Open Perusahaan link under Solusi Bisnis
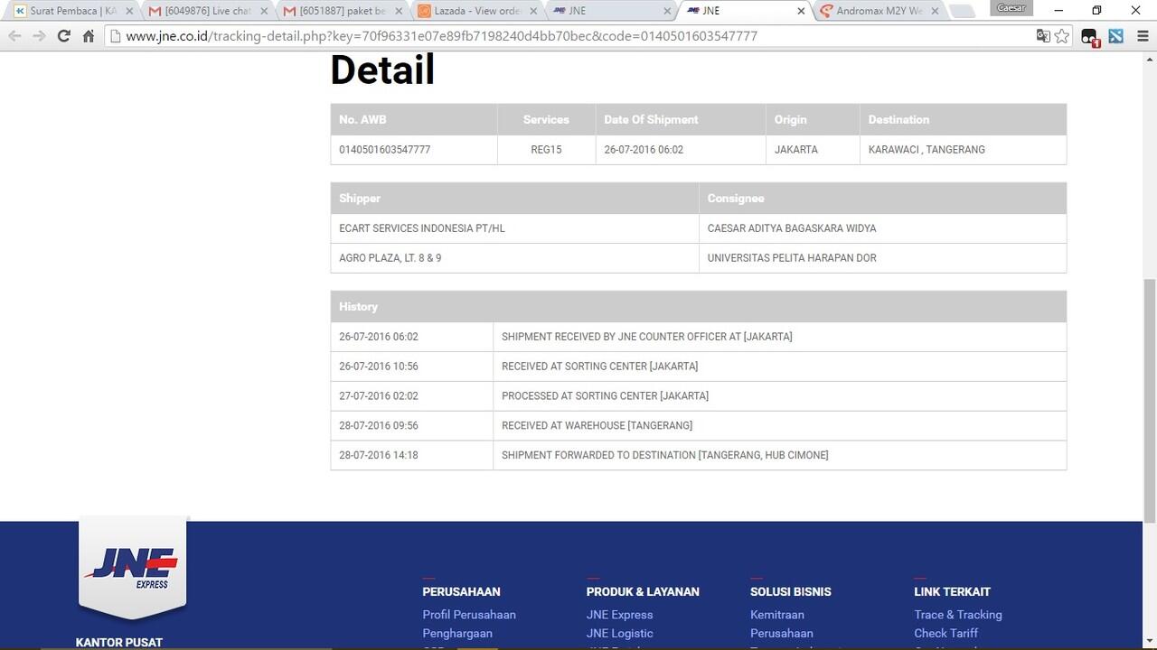The width and height of the screenshot is (1157, 650). 782,634
